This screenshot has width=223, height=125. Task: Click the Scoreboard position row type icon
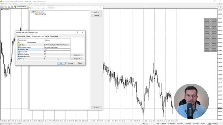click(x=18, y=47)
